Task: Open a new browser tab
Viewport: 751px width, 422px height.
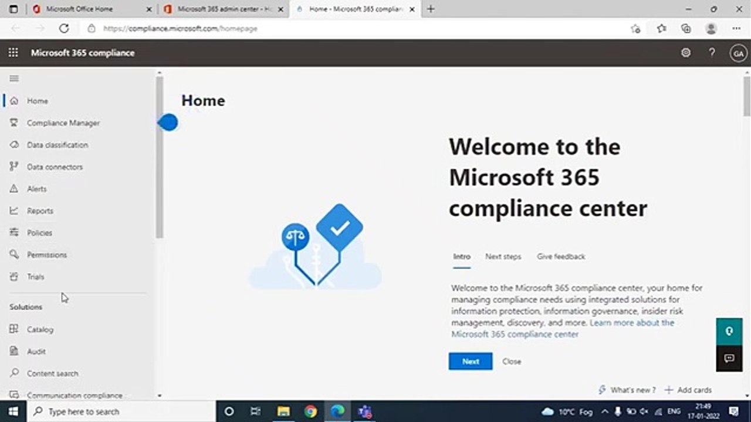Action: click(x=431, y=9)
